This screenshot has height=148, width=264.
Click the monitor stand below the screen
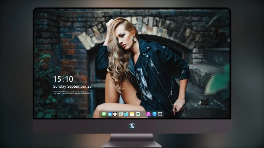132,141
